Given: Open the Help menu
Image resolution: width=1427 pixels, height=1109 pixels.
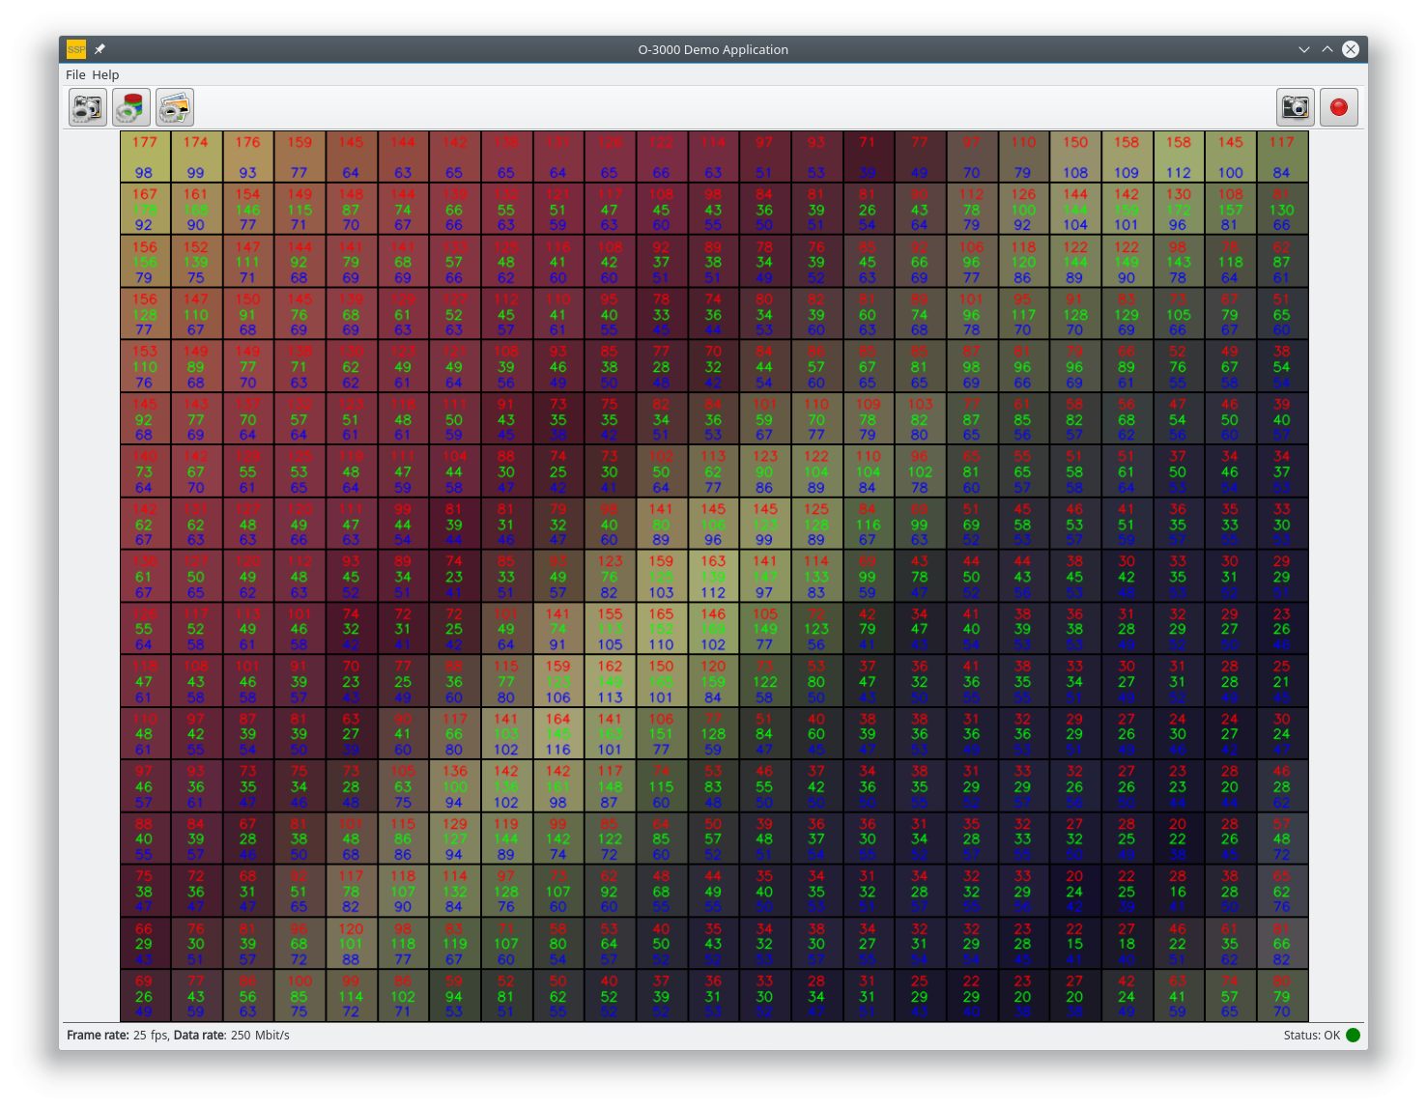Looking at the screenshot, I should coord(105,74).
